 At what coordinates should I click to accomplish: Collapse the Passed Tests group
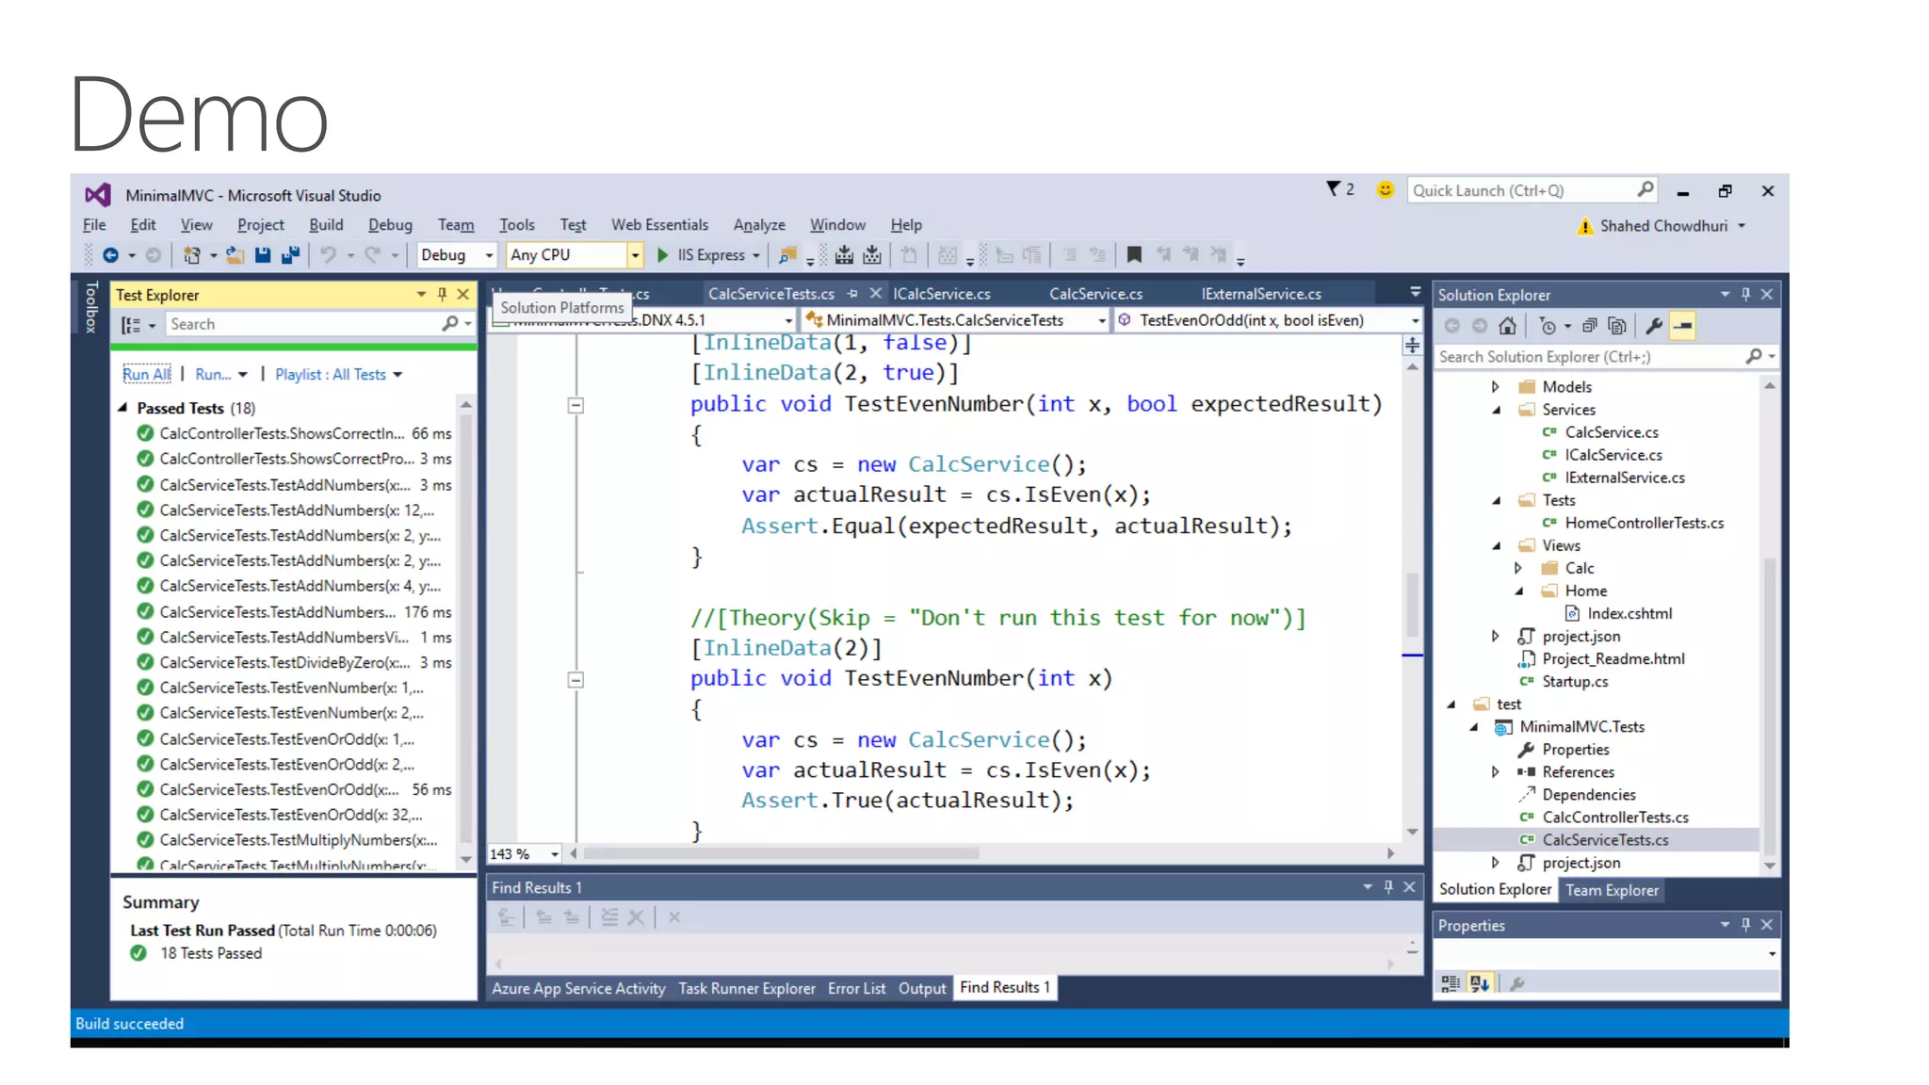click(x=122, y=408)
